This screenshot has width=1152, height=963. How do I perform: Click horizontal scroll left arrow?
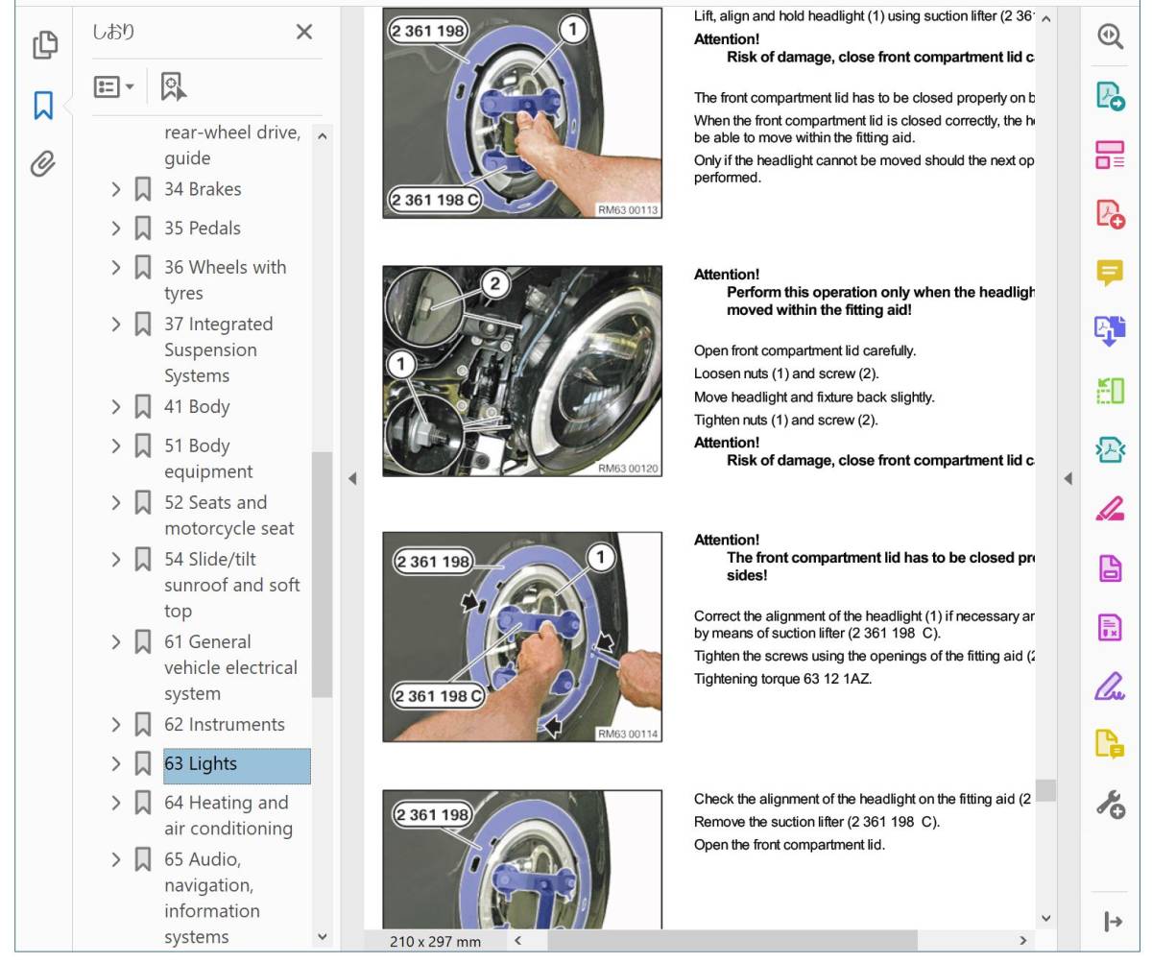(517, 940)
